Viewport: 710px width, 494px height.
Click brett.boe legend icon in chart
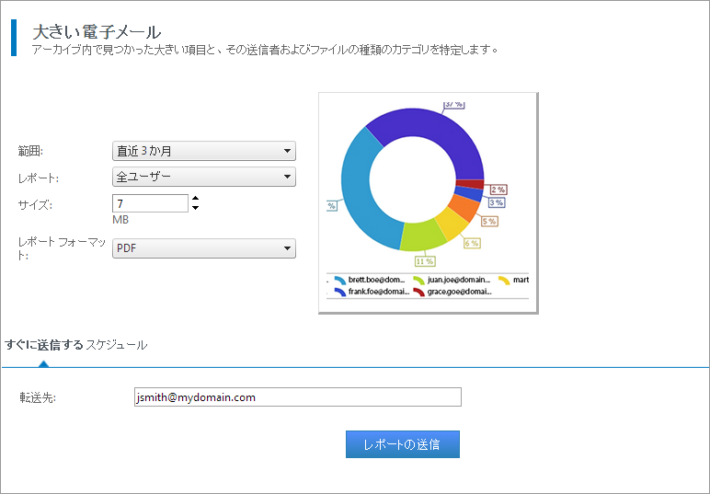click(339, 280)
